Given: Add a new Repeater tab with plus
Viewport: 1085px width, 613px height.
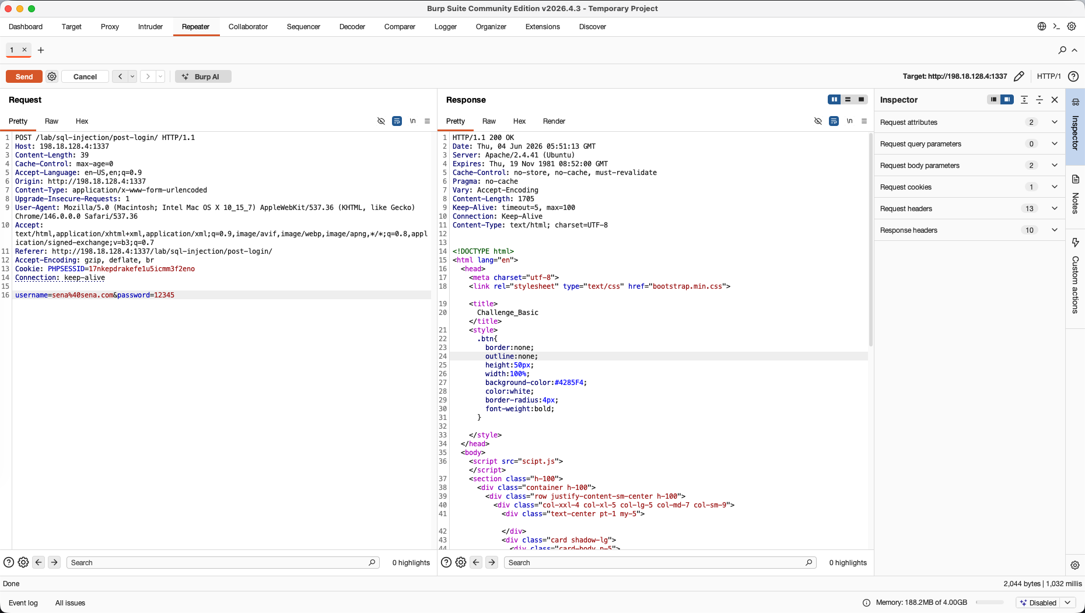Looking at the screenshot, I should pyautogui.click(x=41, y=50).
